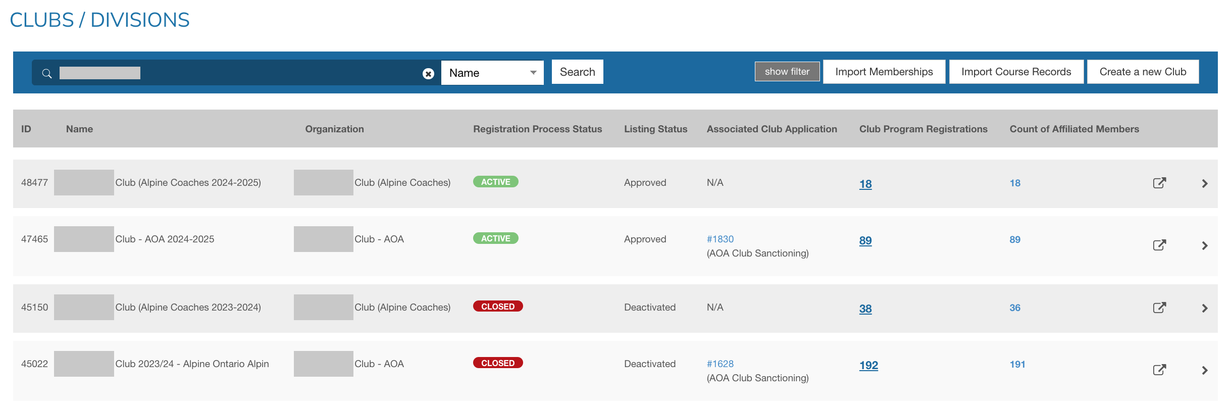Viewport: 1232px width, 407px height.
Task: Click Create a new Club button
Action: [1143, 72]
